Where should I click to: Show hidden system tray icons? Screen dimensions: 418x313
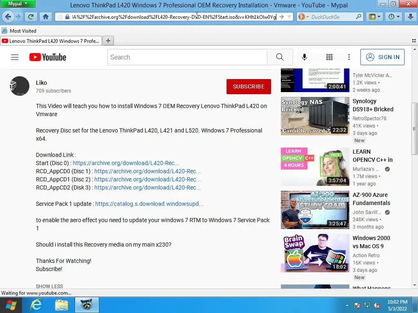(347, 305)
